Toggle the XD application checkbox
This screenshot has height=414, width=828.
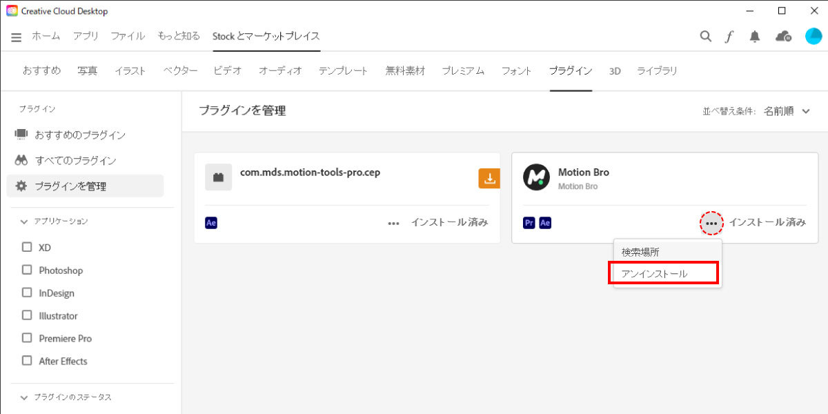click(27, 247)
